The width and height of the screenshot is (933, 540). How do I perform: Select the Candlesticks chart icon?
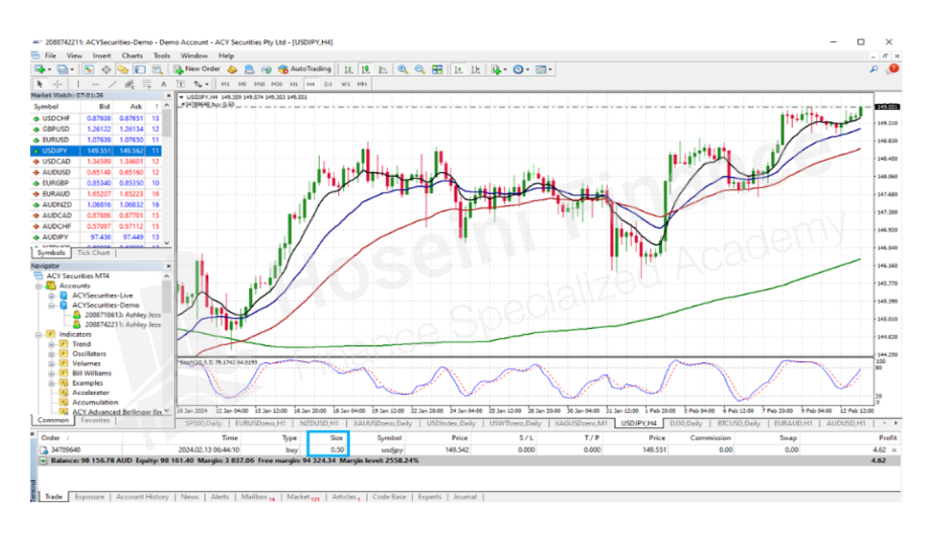[366, 69]
